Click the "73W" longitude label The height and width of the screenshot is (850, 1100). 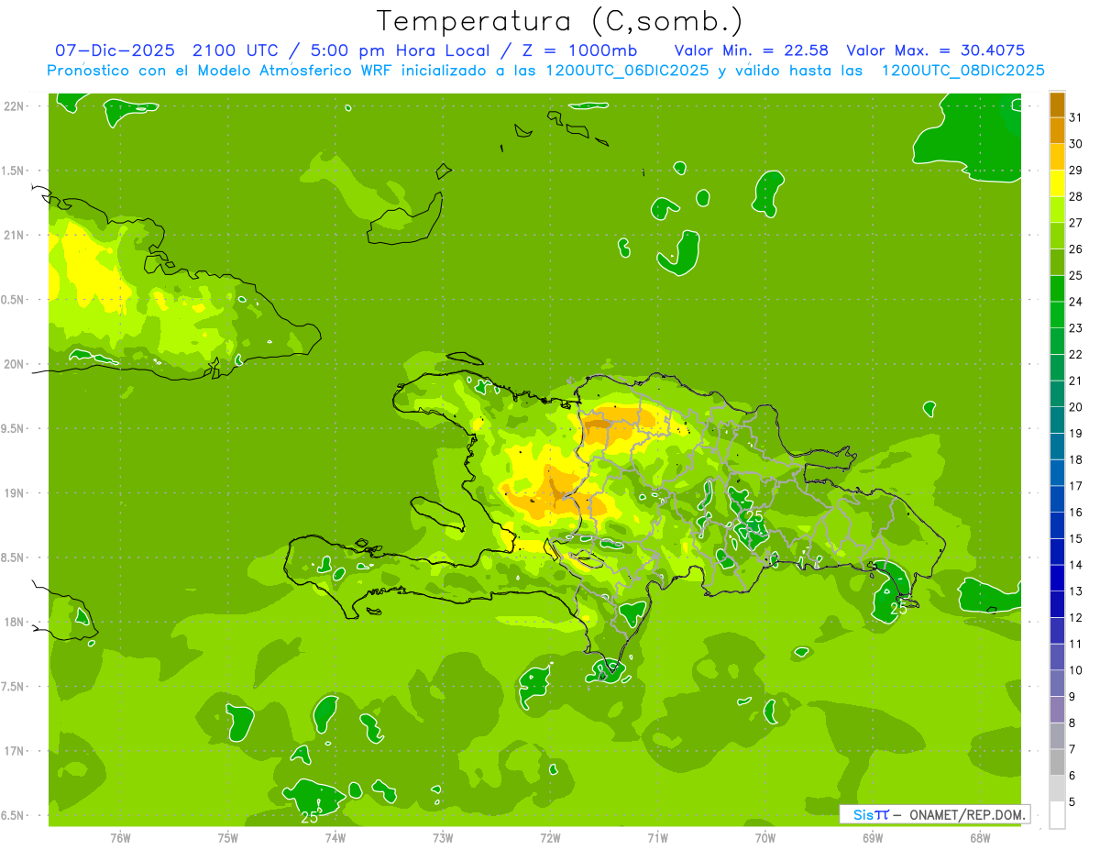[443, 837]
